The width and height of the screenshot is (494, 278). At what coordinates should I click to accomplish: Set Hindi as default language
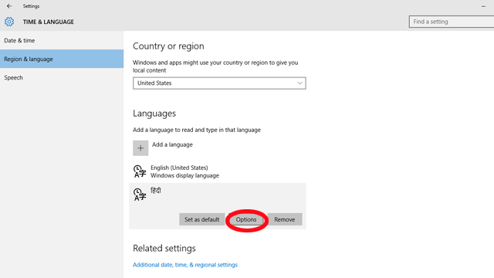(202, 219)
